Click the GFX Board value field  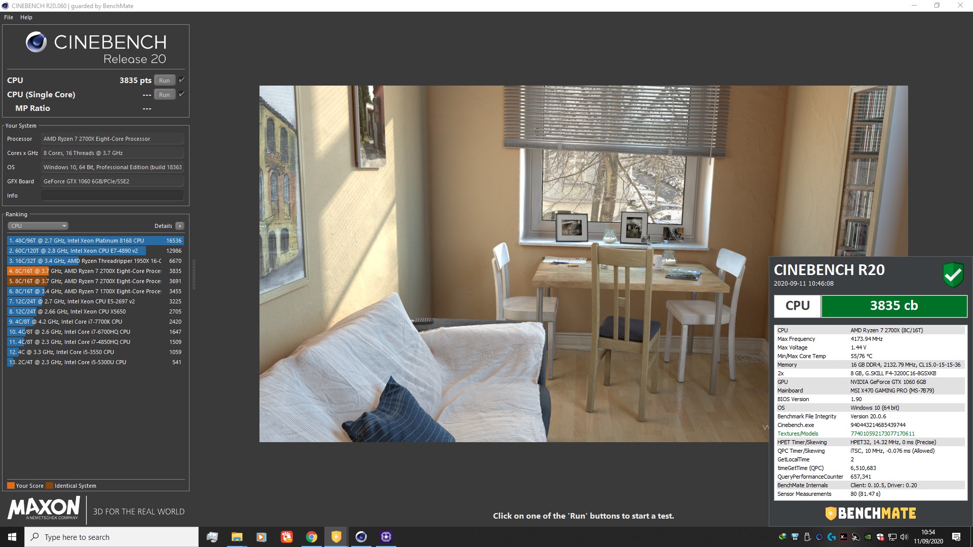pyautogui.click(x=113, y=181)
